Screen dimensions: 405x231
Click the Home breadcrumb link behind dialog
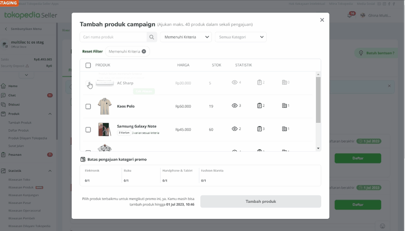[x=66, y=30]
